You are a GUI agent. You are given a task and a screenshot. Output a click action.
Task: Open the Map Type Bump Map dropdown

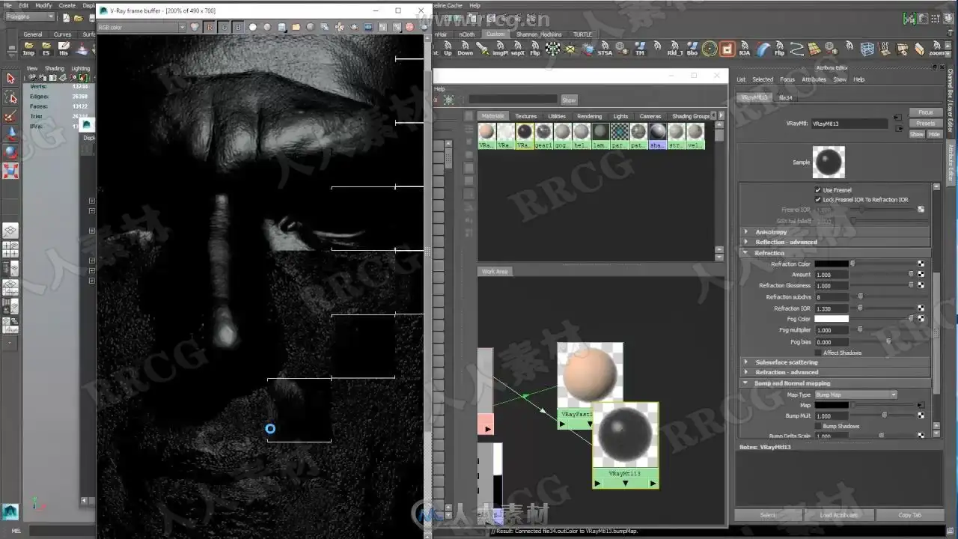[x=855, y=395]
